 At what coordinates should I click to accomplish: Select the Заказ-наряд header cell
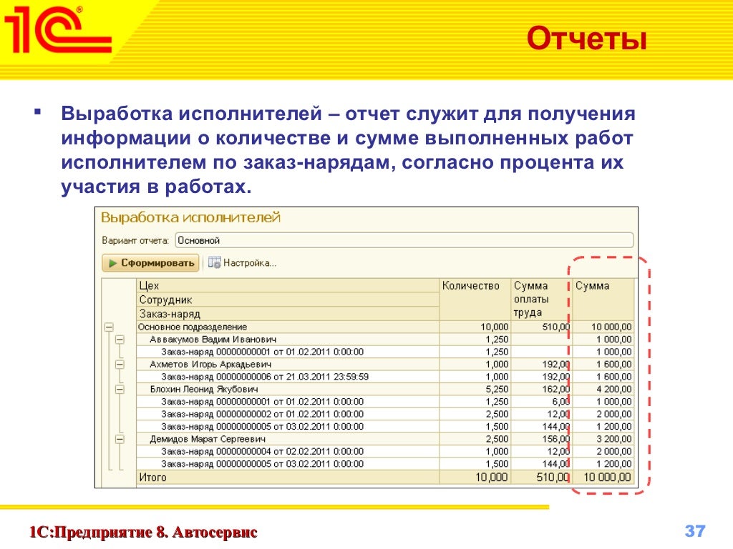[288, 314]
